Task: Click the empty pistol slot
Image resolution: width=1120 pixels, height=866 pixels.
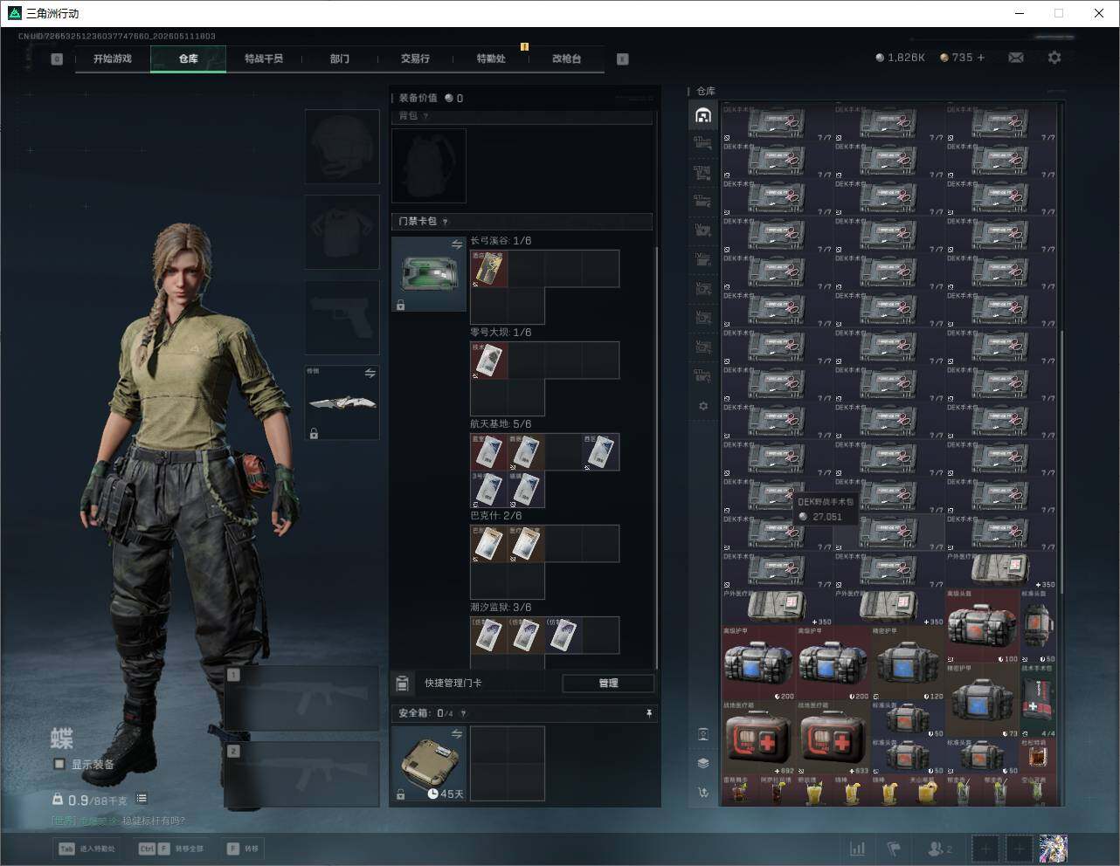Action: pyautogui.click(x=342, y=316)
